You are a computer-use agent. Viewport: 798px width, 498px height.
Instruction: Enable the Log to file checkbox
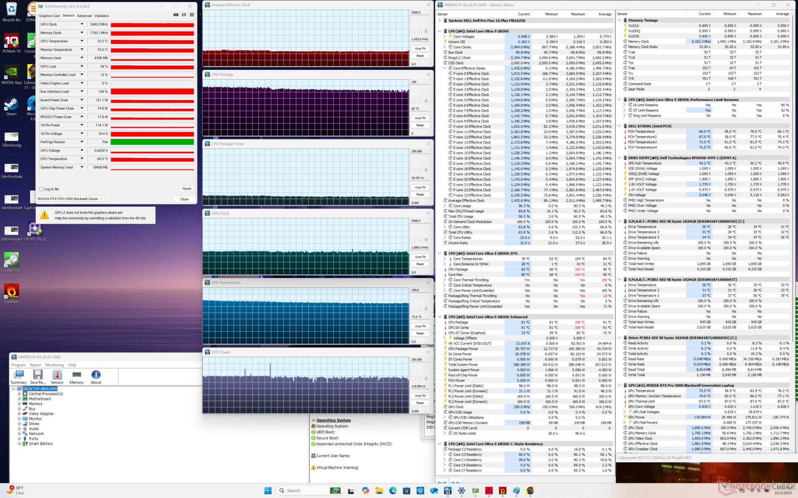click(x=42, y=189)
